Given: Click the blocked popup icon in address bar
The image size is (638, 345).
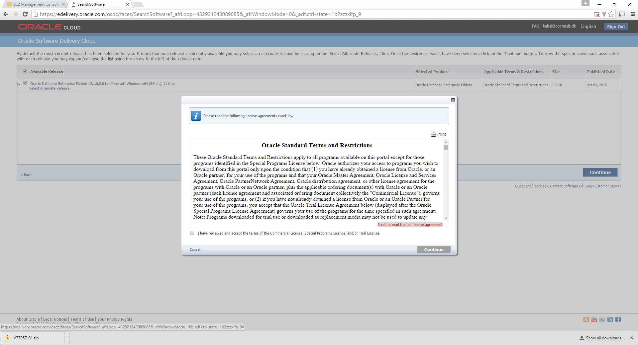Looking at the screenshot, I should tap(597, 14).
